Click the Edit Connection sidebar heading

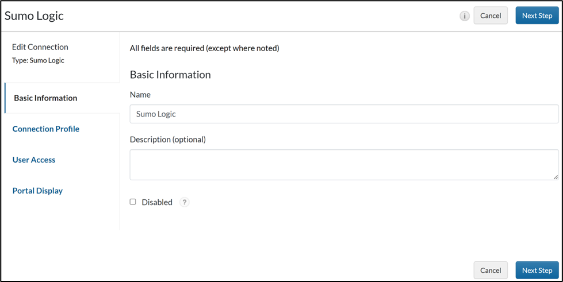[x=40, y=47]
